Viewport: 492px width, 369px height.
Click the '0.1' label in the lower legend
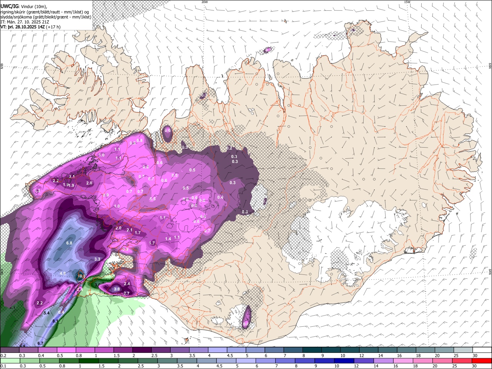coord(3,366)
